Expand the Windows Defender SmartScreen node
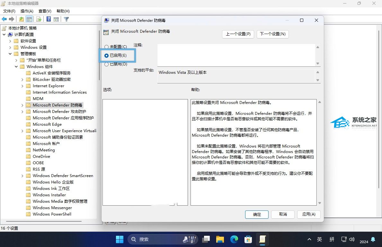This screenshot has width=382, height=247. [22, 176]
